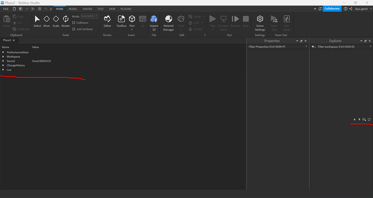The height and width of the screenshot is (198, 373).
Task: Toggle the Join Surfaces checkbox
Action: pos(74,29)
